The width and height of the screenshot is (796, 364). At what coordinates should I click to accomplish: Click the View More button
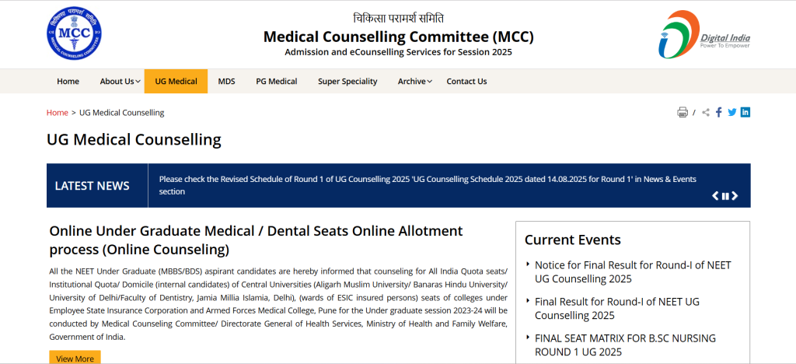click(x=75, y=359)
